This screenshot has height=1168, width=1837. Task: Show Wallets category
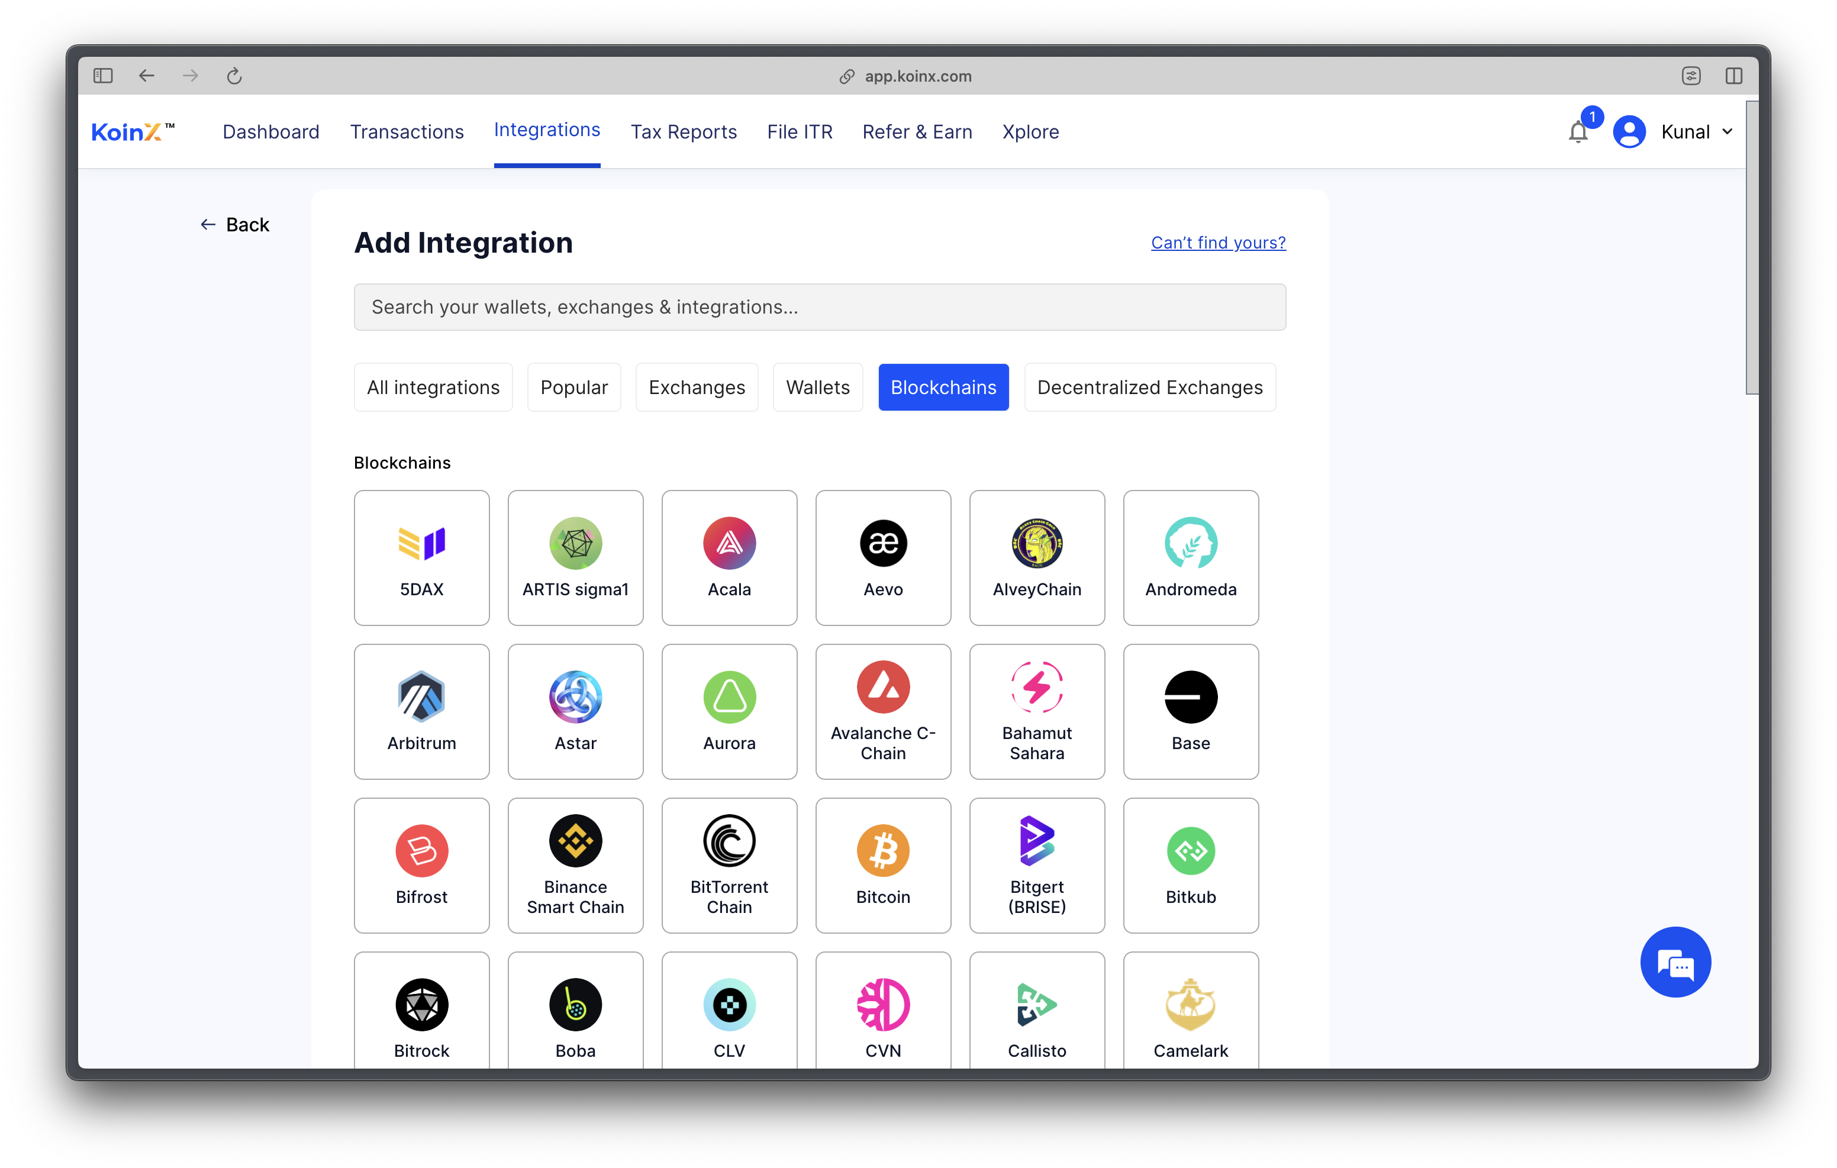[817, 388]
